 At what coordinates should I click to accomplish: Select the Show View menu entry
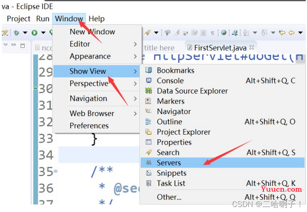(x=96, y=71)
